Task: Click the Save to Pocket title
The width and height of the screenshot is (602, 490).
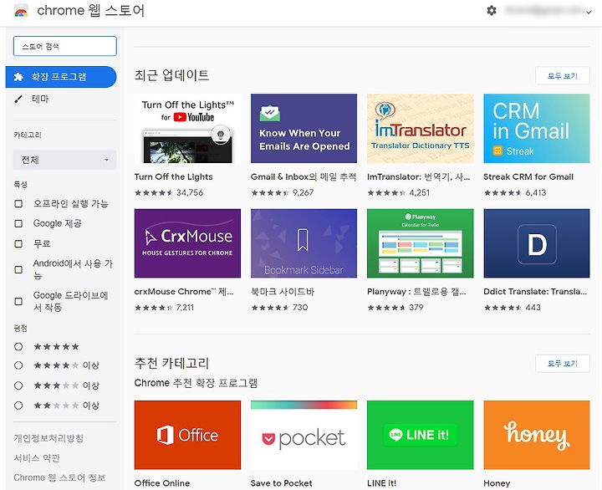Action: coord(282,483)
